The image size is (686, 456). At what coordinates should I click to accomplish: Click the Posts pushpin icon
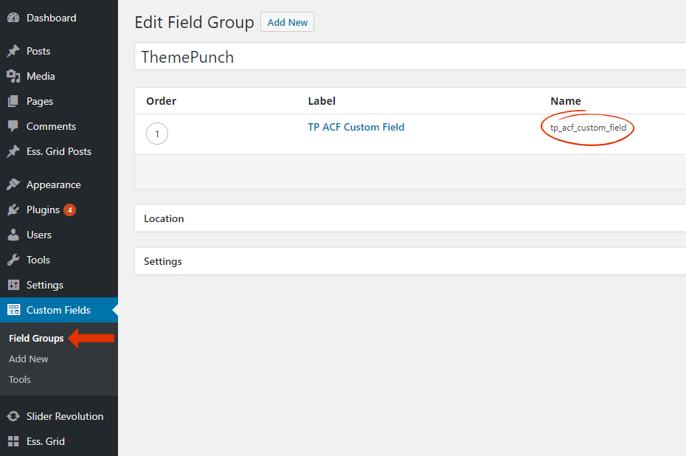[13, 51]
